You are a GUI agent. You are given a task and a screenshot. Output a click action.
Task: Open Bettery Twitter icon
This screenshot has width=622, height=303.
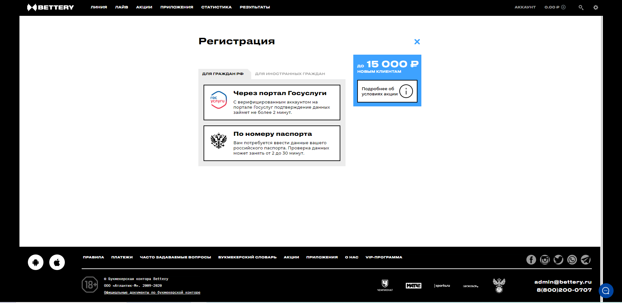coord(558,260)
